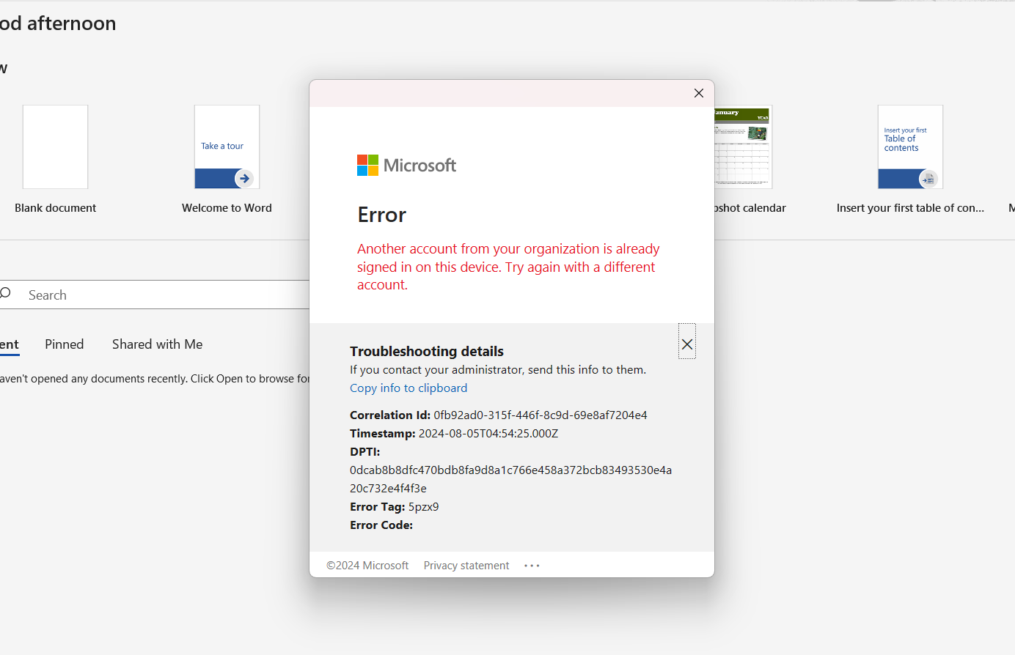The height and width of the screenshot is (655, 1015).
Task: Open the Blank document template
Action: 56,147
